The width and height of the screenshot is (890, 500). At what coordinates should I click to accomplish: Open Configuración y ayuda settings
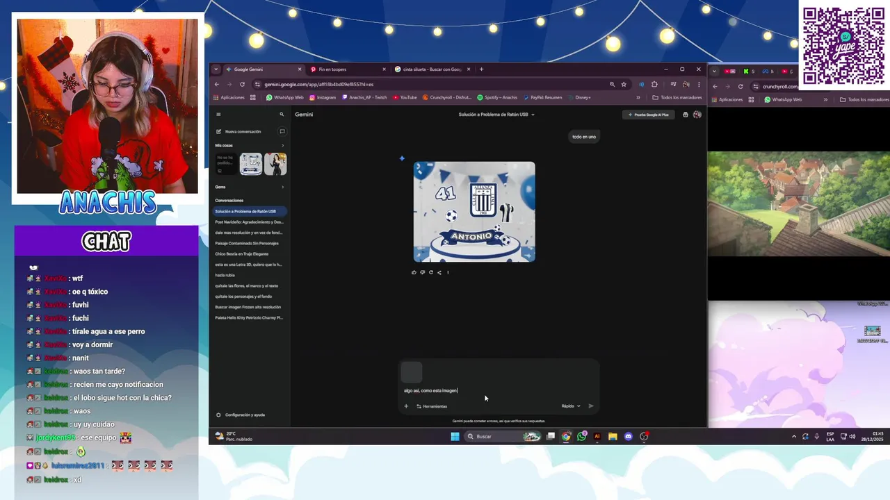(x=241, y=415)
